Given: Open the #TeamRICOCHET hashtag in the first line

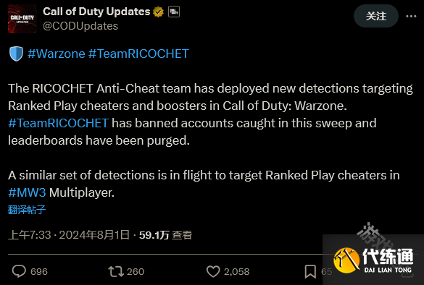Looking at the screenshot, I should [x=138, y=54].
